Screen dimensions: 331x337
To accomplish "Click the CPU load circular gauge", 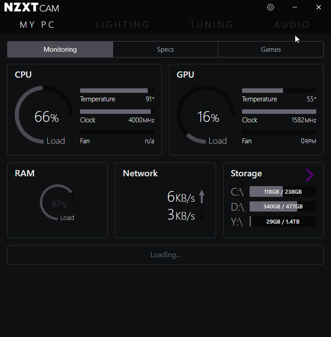I will [44, 115].
